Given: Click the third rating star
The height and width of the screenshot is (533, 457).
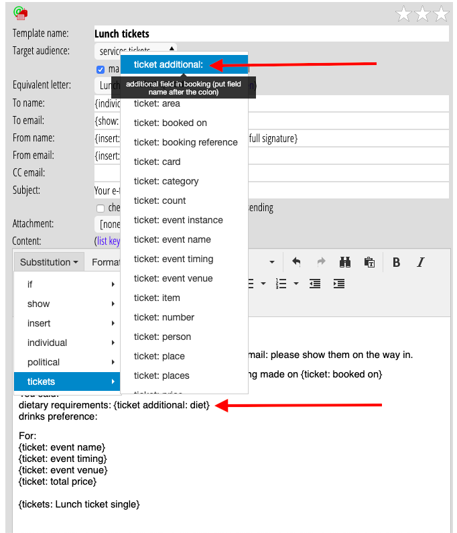Looking at the screenshot, I should click(441, 13).
